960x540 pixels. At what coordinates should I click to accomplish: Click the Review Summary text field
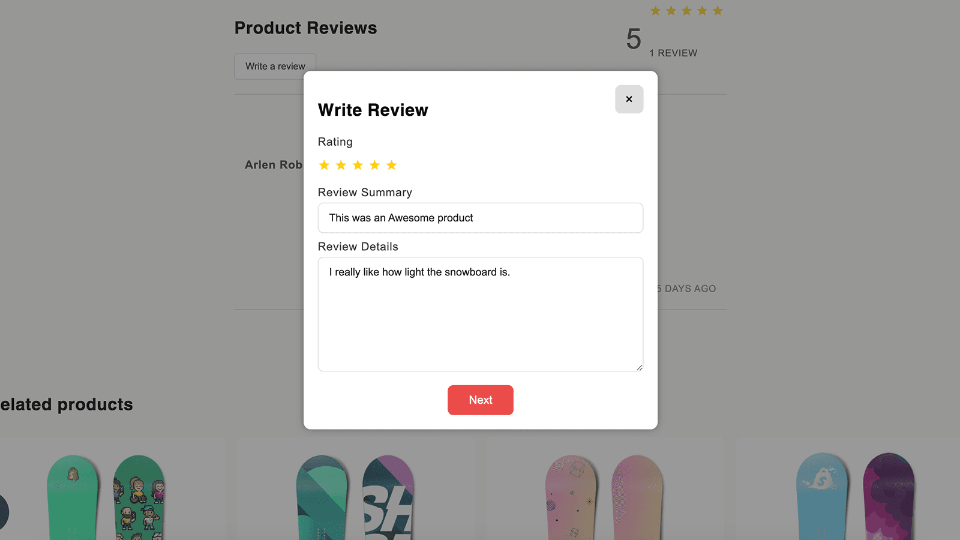[x=480, y=218]
